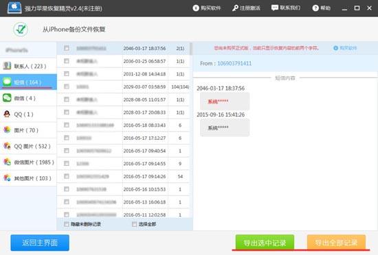Click the contact us chat bubble icon
Screen dimensions: 378x255
(275, 8)
